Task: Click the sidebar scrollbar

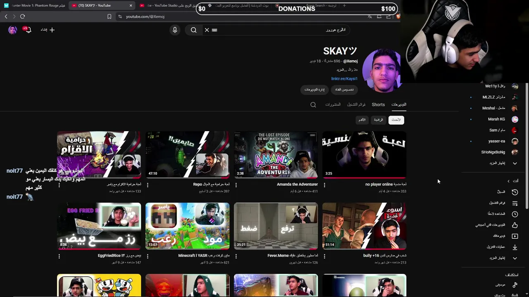Action: click(x=527, y=146)
